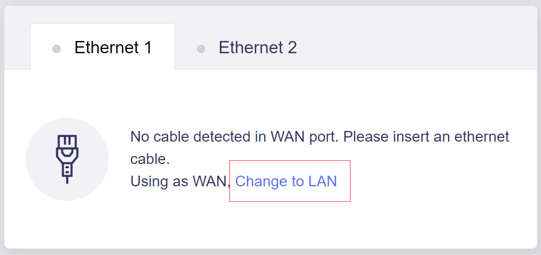Click the ethernet plug icon
This screenshot has height=255, width=541.
pyautogui.click(x=67, y=159)
